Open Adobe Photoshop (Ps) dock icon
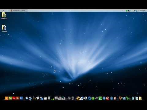The image size is (147, 110). pyautogui.click(x=21, y=98)
